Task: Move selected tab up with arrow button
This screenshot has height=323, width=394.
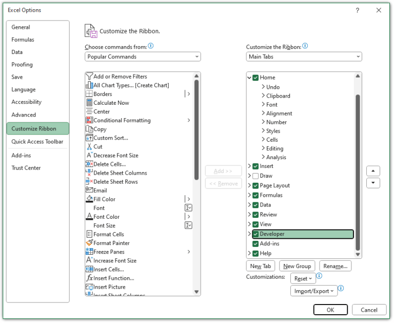Action: point(373,171)
